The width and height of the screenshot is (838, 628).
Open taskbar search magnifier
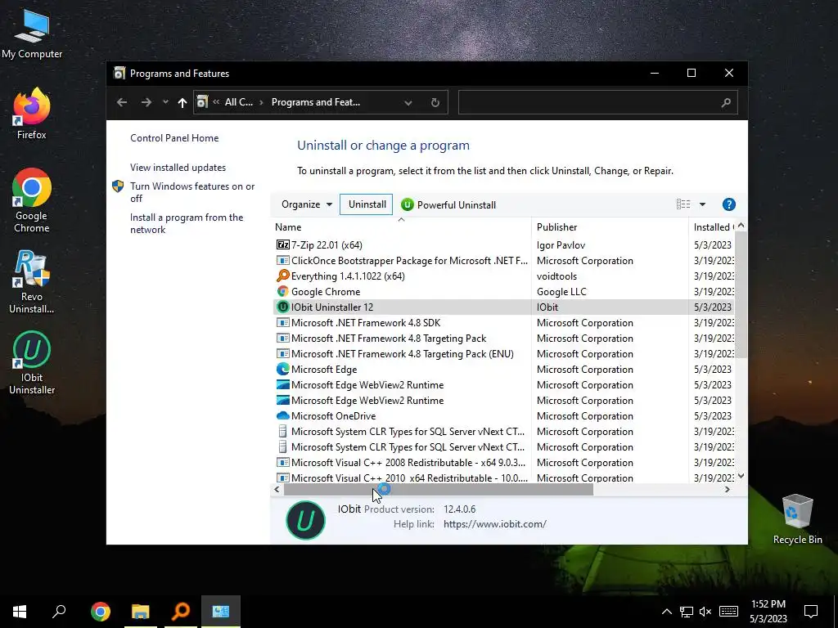59,611
